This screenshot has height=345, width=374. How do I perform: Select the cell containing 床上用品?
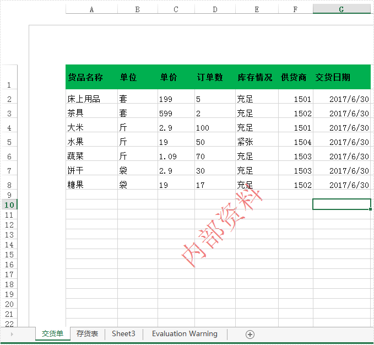pos(91,96)
